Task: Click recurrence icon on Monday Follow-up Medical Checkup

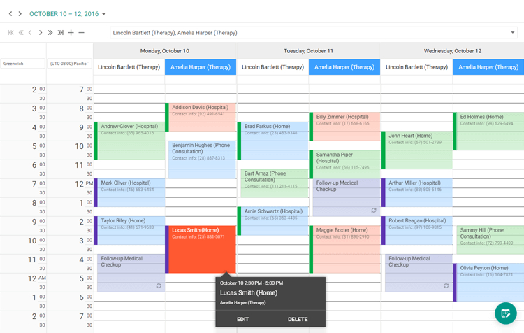Action: pos(159,286)
